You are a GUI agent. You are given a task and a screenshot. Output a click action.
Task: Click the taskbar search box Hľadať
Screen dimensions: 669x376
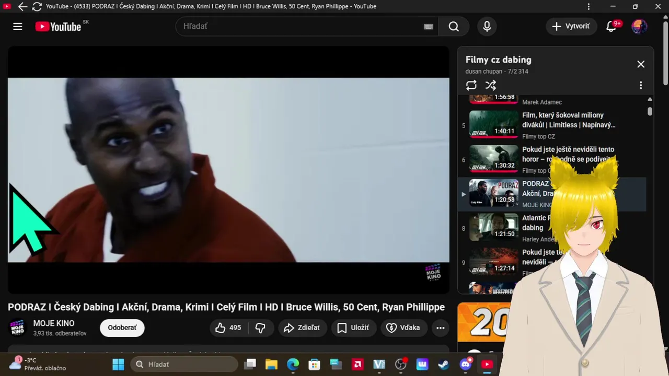pos(184,364)
